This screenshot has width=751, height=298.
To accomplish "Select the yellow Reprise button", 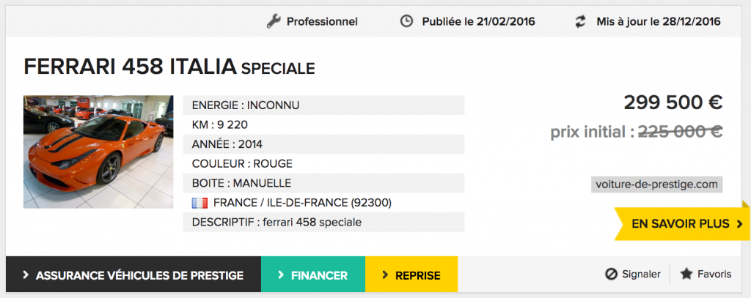I will point(411,274).
